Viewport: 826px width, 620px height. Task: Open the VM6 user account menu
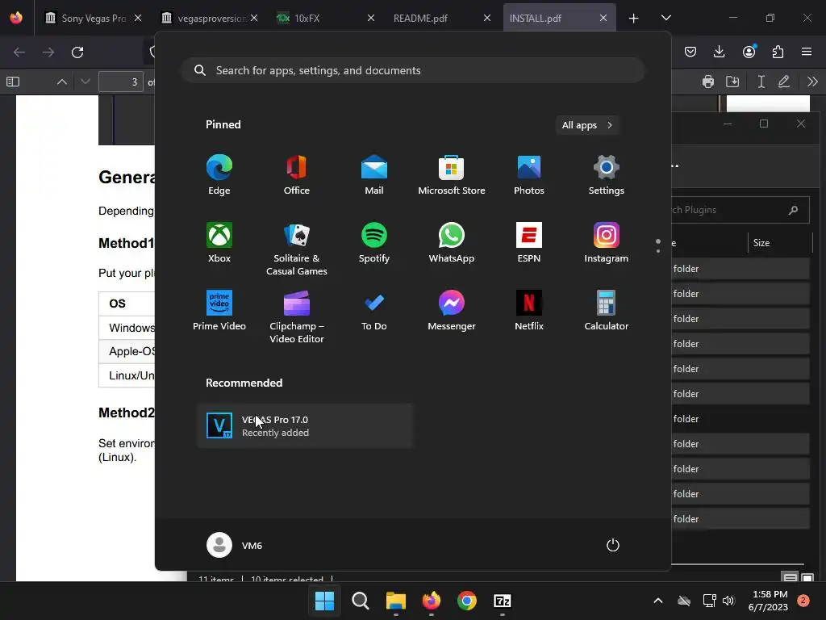[235, 545]
